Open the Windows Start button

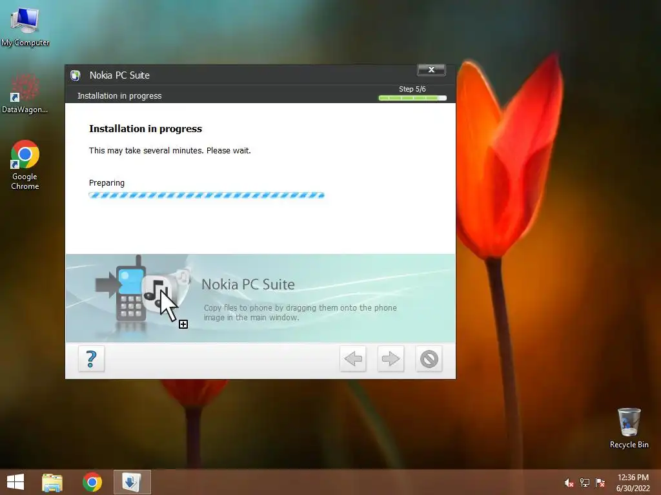coord(15,482)
